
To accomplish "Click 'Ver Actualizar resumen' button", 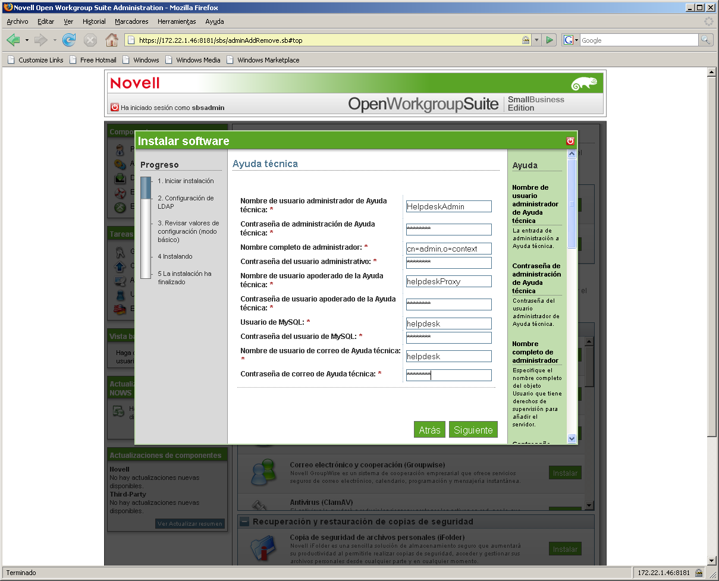I will (190, 524).
